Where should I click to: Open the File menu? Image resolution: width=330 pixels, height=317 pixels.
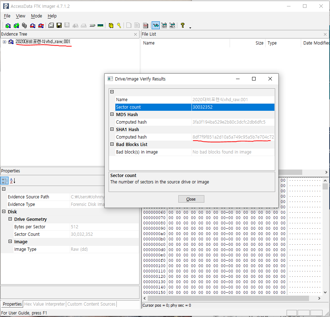[7, 16]
